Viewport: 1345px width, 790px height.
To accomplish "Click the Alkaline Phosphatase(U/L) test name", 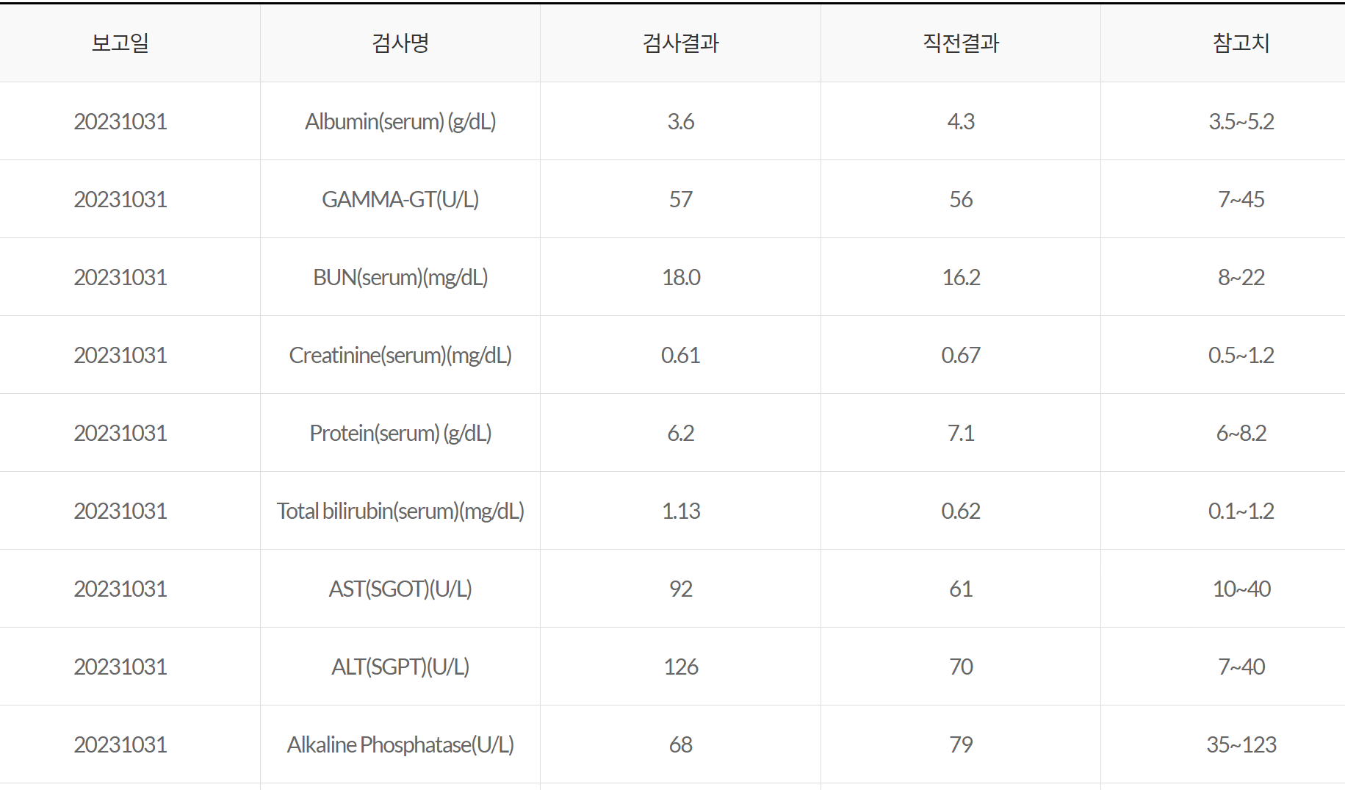I will coord(400,744).
